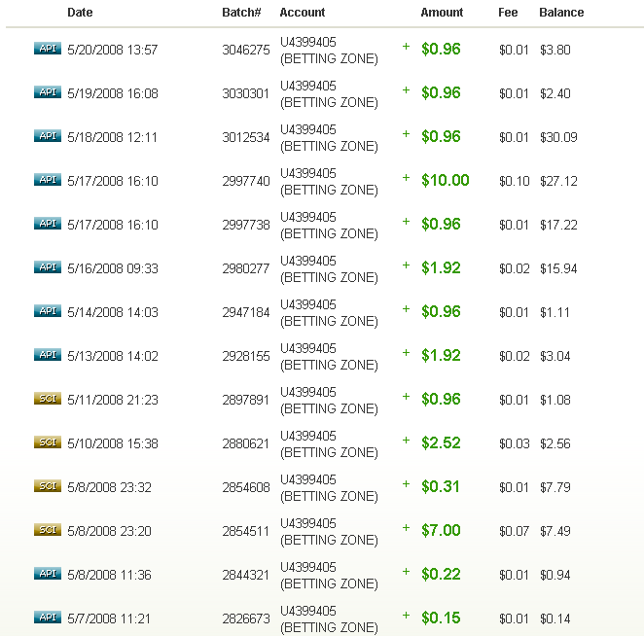Screen dimensions: 644x636
Task: Click batch number 3030301
Action: [245, 94]
